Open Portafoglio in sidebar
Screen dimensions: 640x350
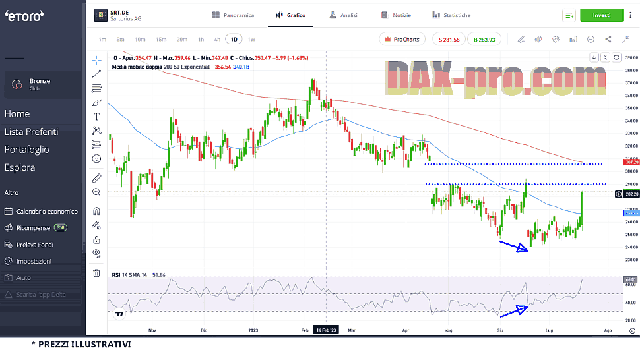[x=27, y=150]
